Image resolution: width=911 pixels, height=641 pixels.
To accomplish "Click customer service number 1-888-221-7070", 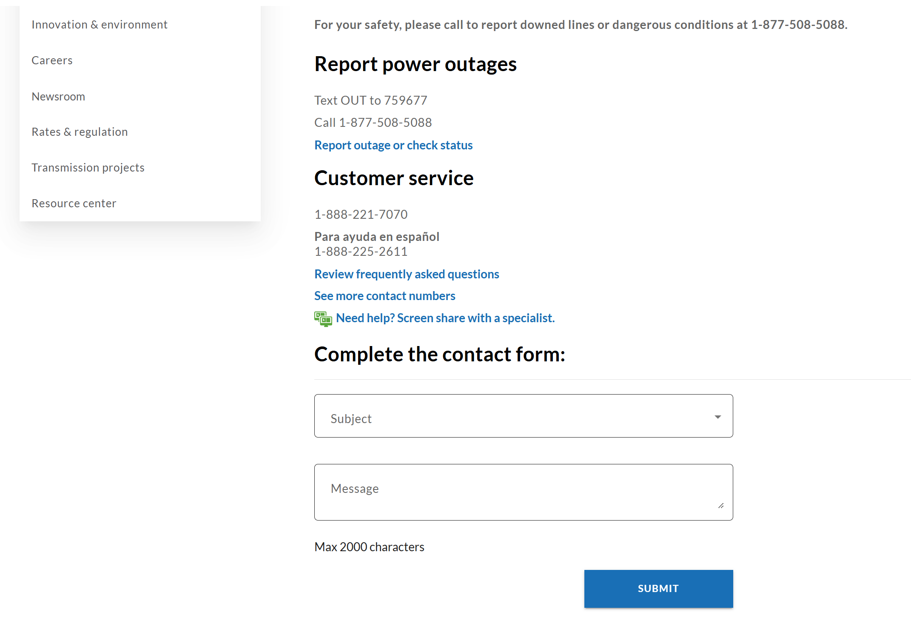I will (361, 215).
